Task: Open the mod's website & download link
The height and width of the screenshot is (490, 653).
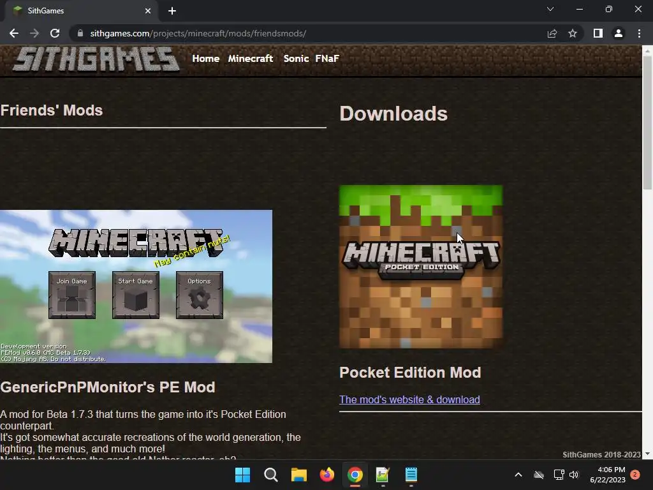Action: point(409,399)
